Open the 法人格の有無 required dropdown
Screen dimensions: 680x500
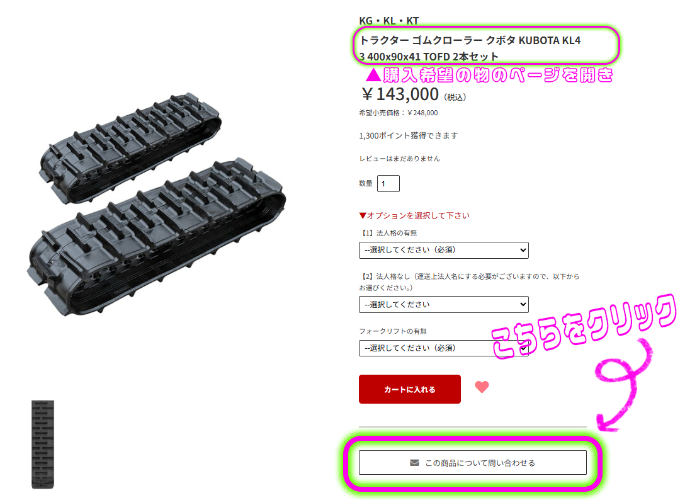(x=444, y=250)
